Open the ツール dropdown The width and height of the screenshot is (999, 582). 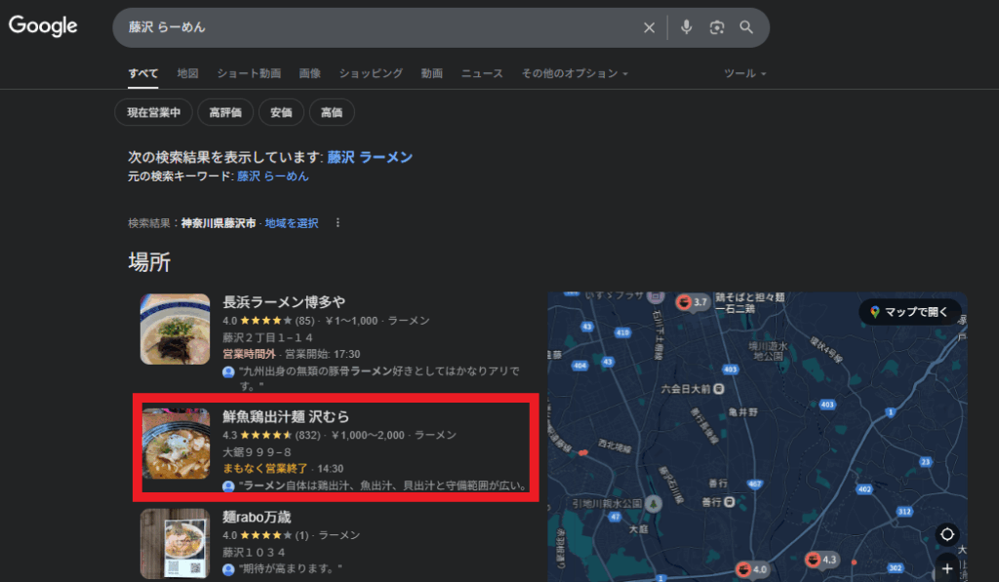744,73
